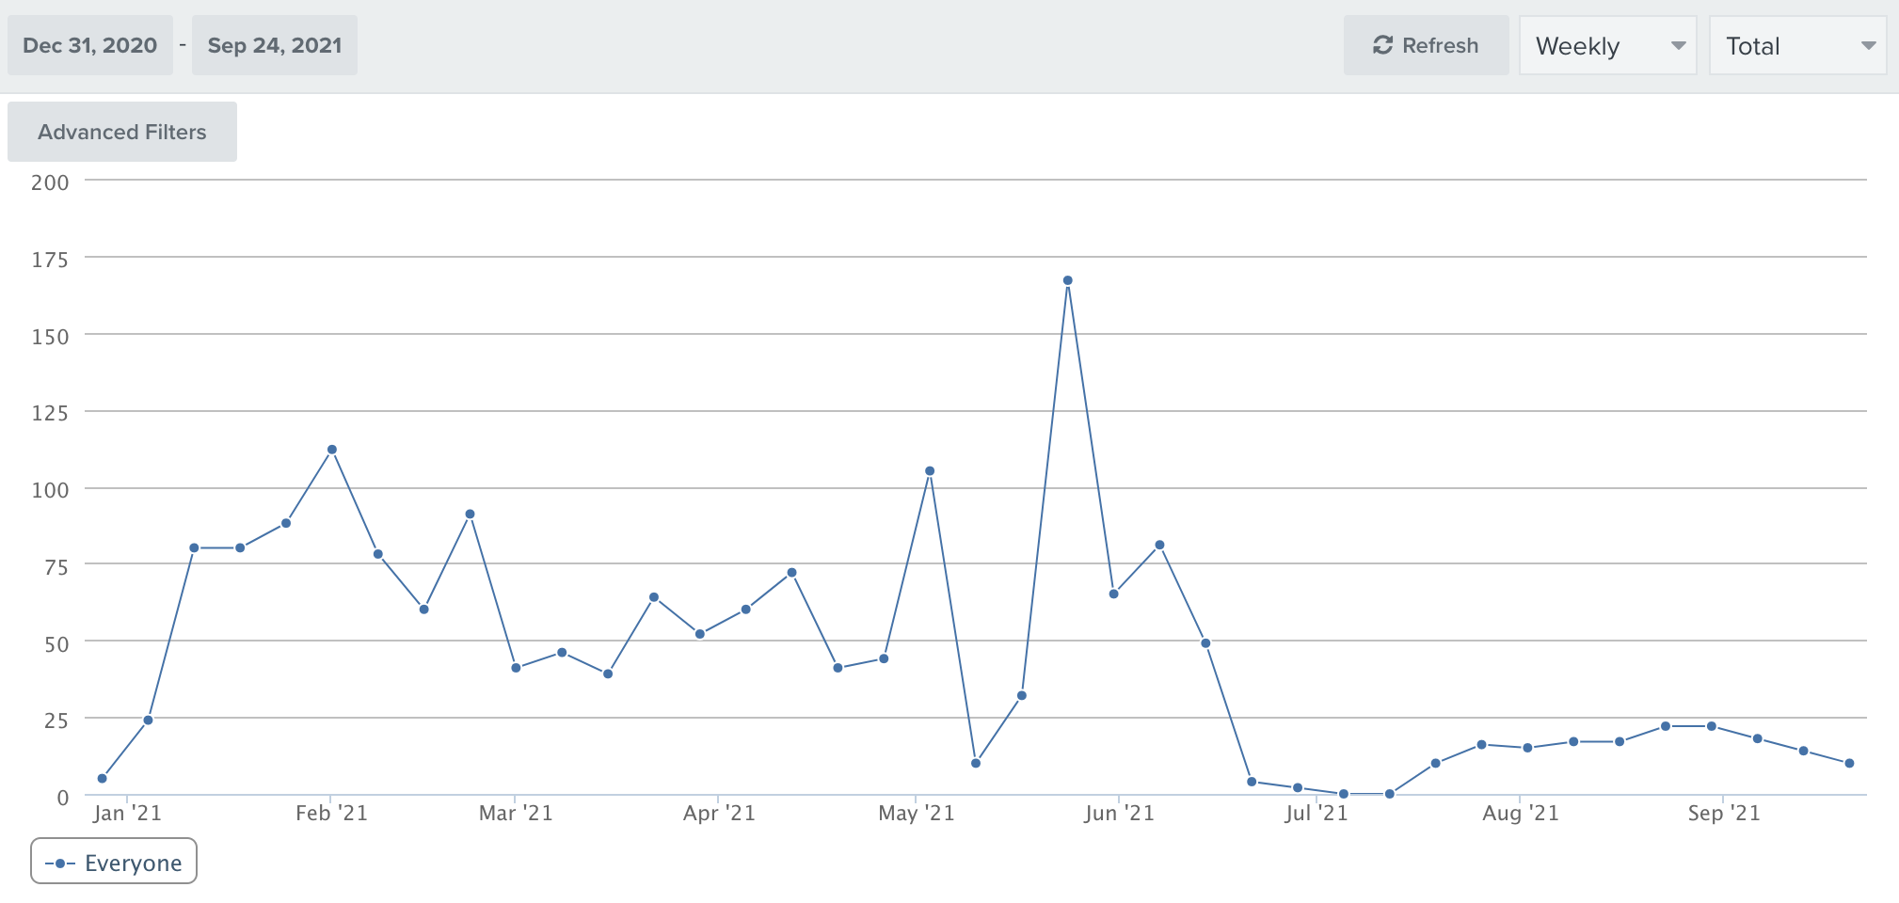Click the 75 y-axis label

point(56,567)
